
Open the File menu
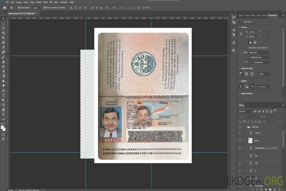click(x=7, y=2)
